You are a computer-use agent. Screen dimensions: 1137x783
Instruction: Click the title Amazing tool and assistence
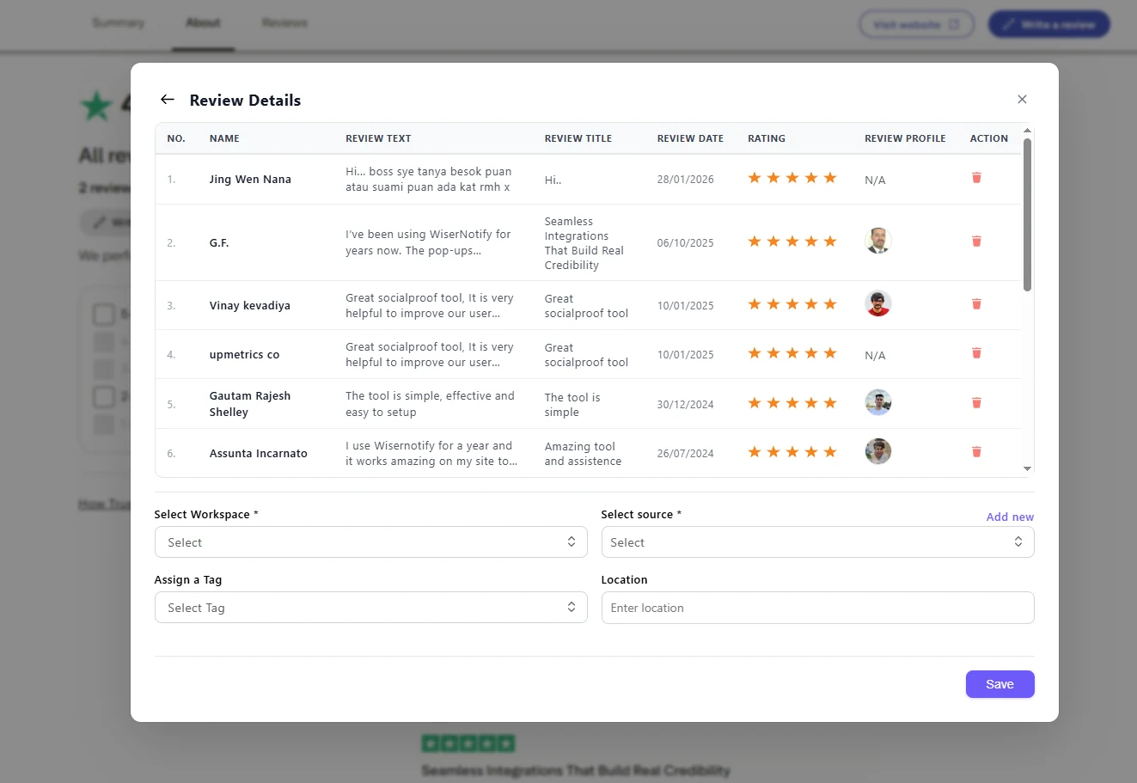pos(583,454)
